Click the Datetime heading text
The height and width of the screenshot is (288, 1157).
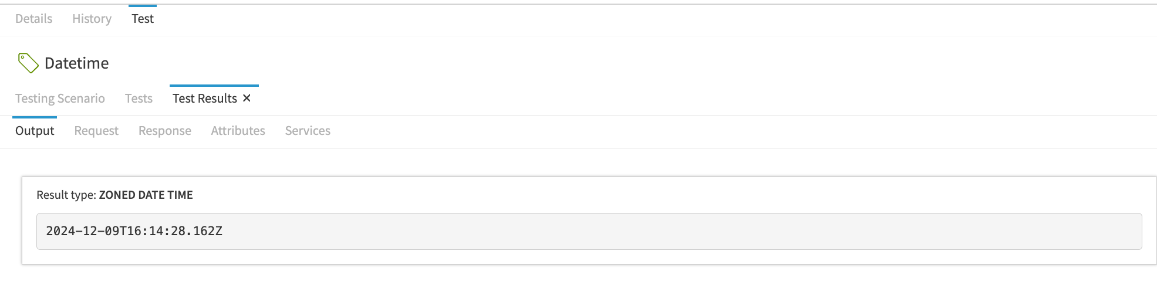point(77,63)
